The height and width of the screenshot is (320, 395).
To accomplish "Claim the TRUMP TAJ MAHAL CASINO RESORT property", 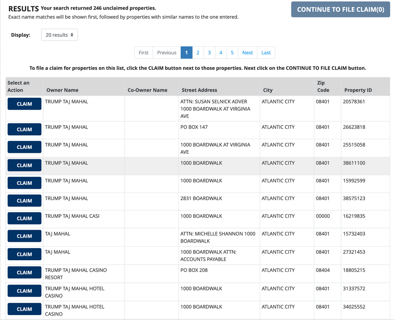I will coord(25,272).
